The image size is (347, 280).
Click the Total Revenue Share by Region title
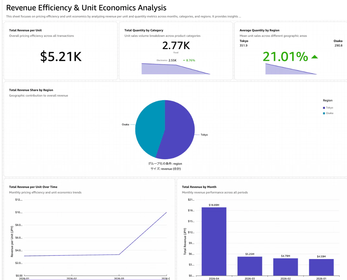pos(31,90)
